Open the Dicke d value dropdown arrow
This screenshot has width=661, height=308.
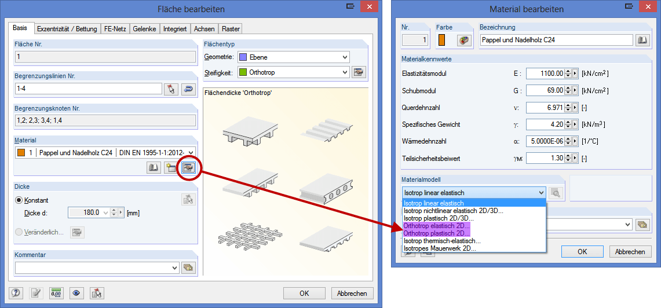[x=105, y=213]
